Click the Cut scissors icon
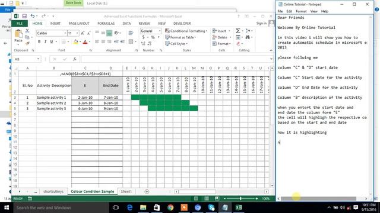Screen dimensions: 380x213 (27, 31)
